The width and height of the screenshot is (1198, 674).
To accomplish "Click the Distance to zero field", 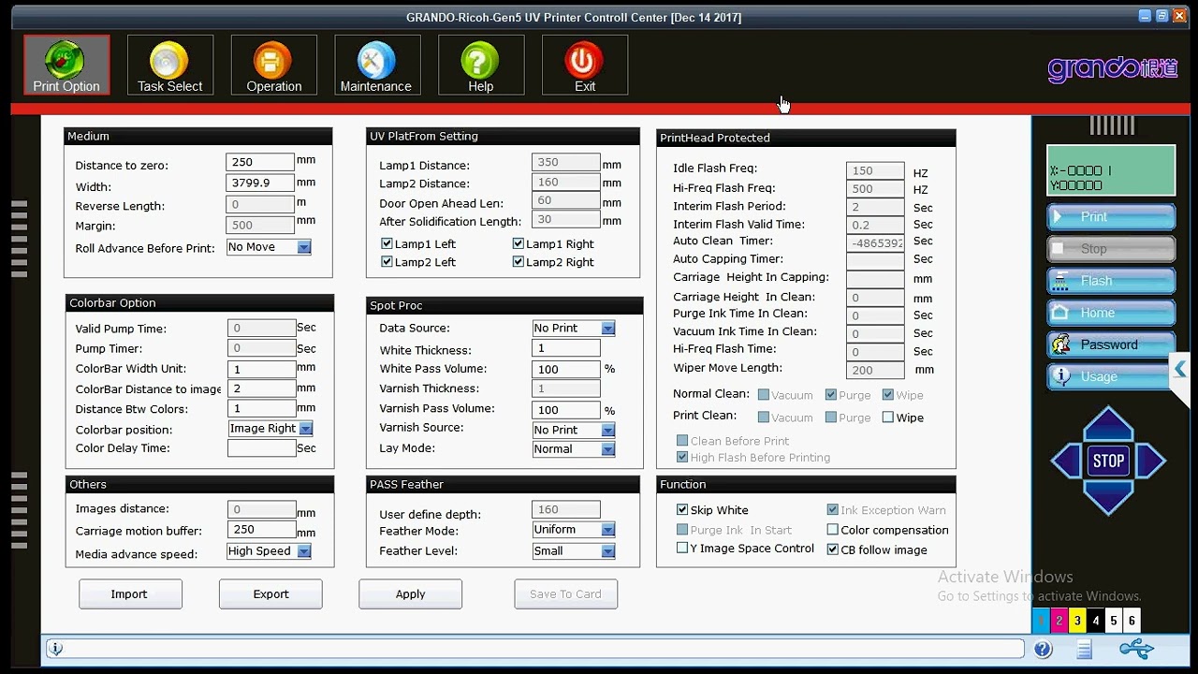I will (261, 162).
